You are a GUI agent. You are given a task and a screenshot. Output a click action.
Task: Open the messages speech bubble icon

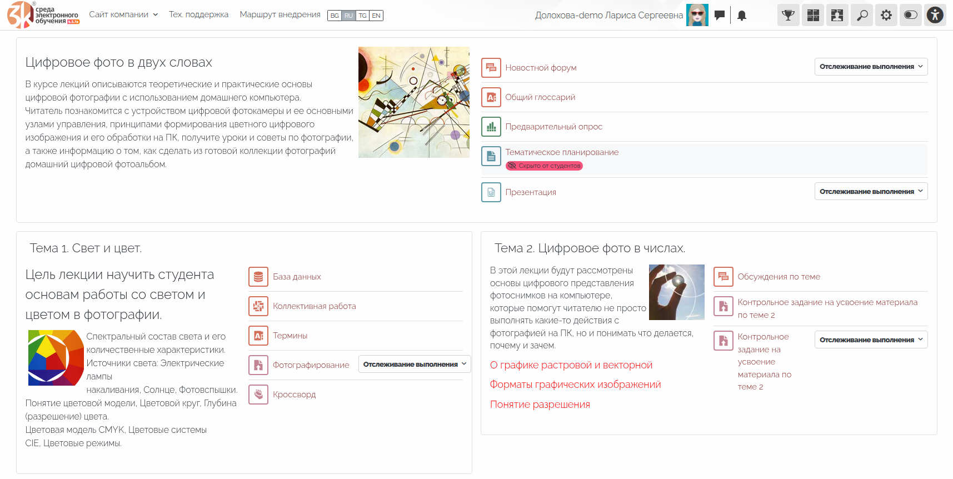click(x=720, y=15)
